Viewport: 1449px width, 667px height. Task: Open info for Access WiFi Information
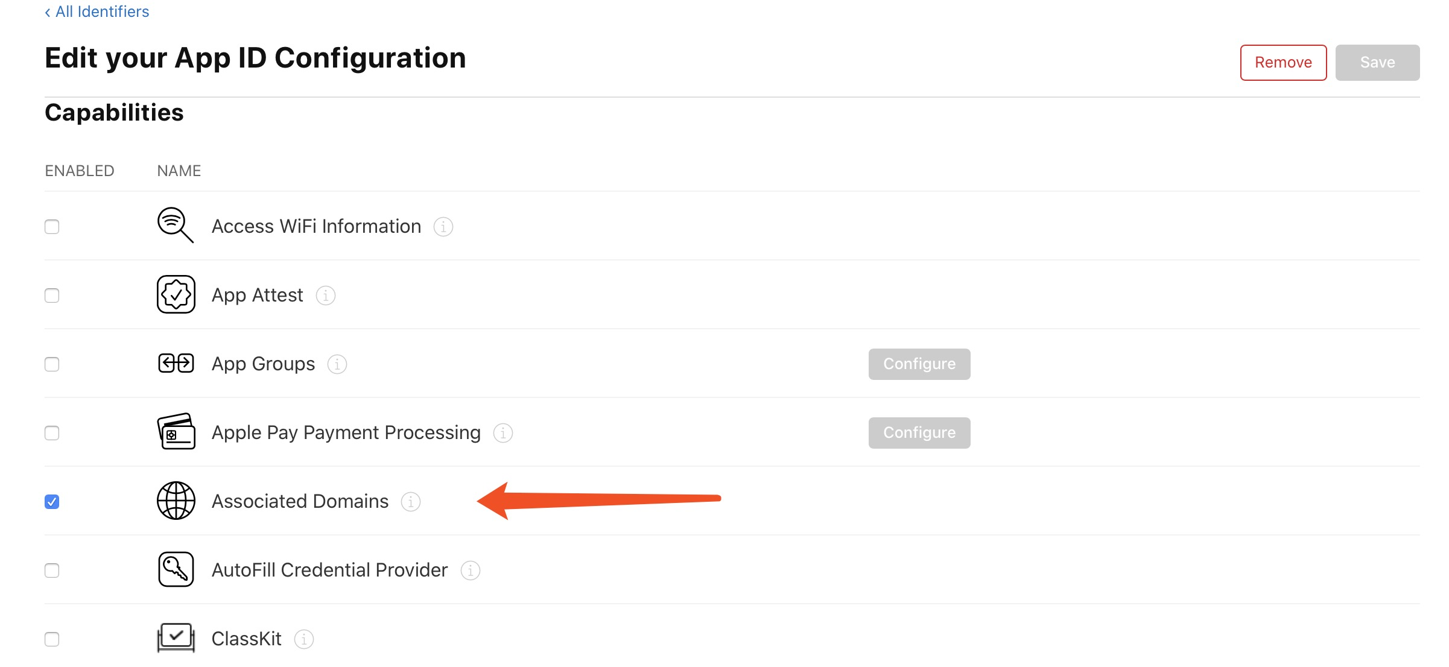(x=443, y=227)
